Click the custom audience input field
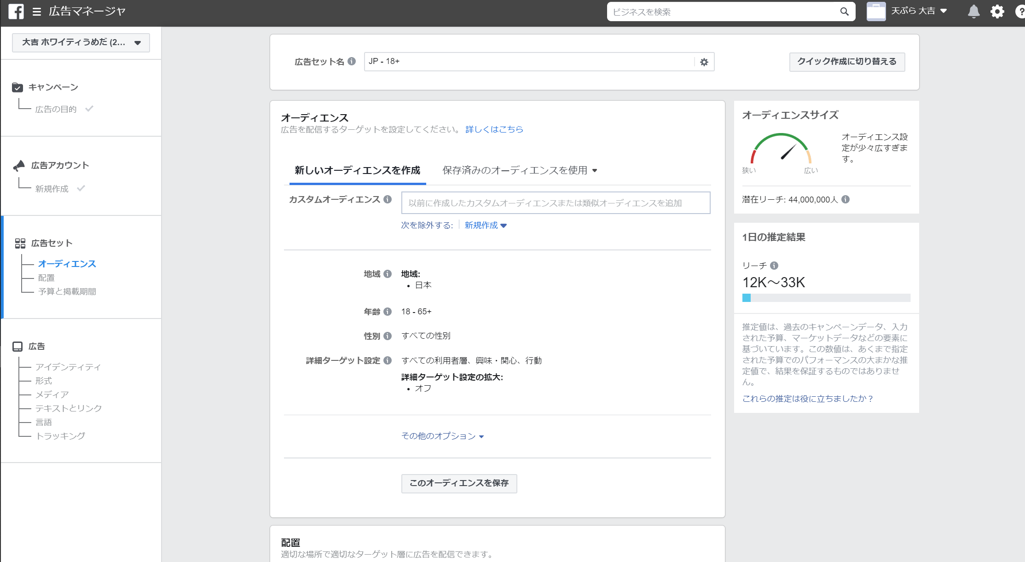Viewport: 1025px width, 562px height. (556, 203)
